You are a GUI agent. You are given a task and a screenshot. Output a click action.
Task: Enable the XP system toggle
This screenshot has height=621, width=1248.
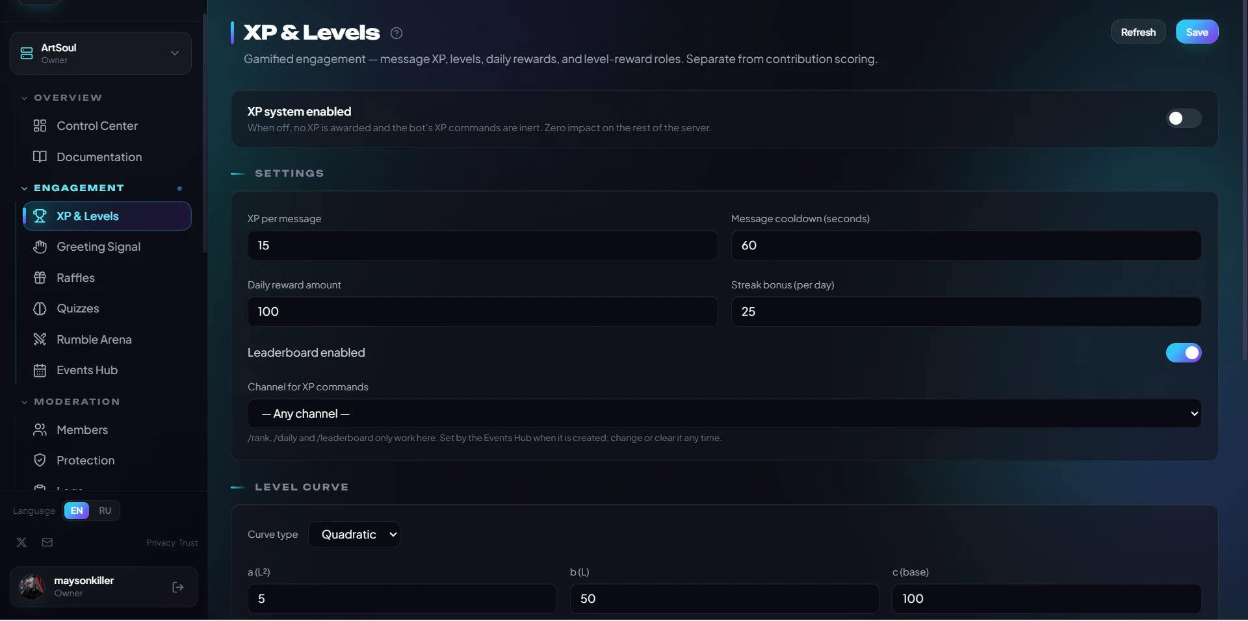coord(1184,118)
